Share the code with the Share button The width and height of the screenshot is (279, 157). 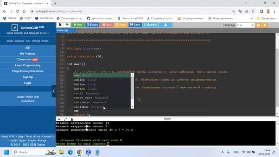pos(121,25)
